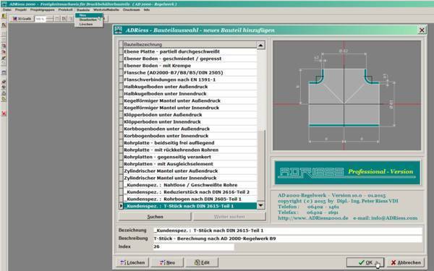Choose Bearbeiten from the Bauteile menu

click(88, 20)
